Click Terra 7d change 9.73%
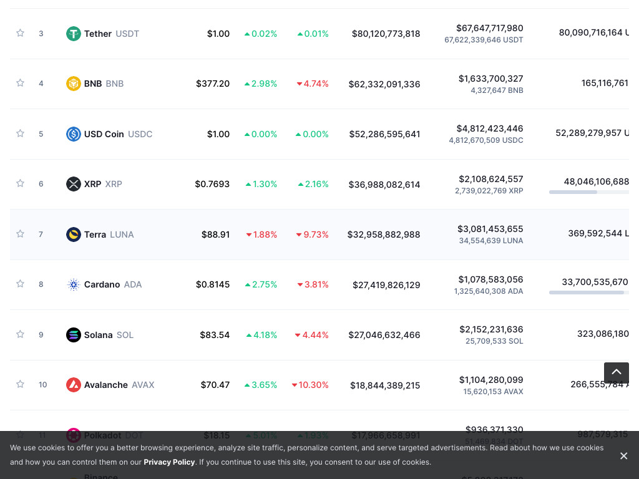639x479 pixels. point(312,235)
